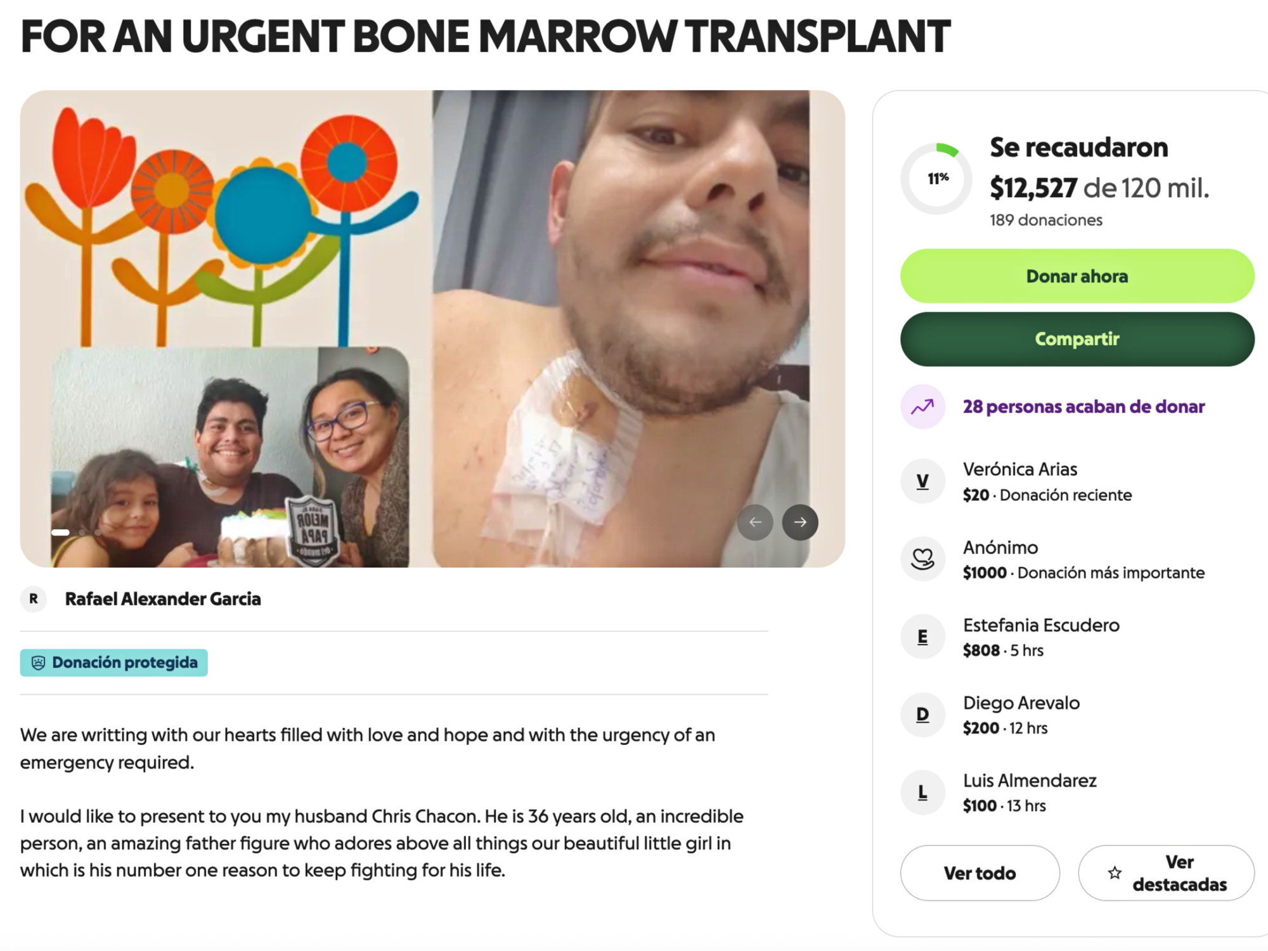This screenshot has width=1268, height=951.
Task: Select the first carousel slide indicator
Action: point(61,532)
